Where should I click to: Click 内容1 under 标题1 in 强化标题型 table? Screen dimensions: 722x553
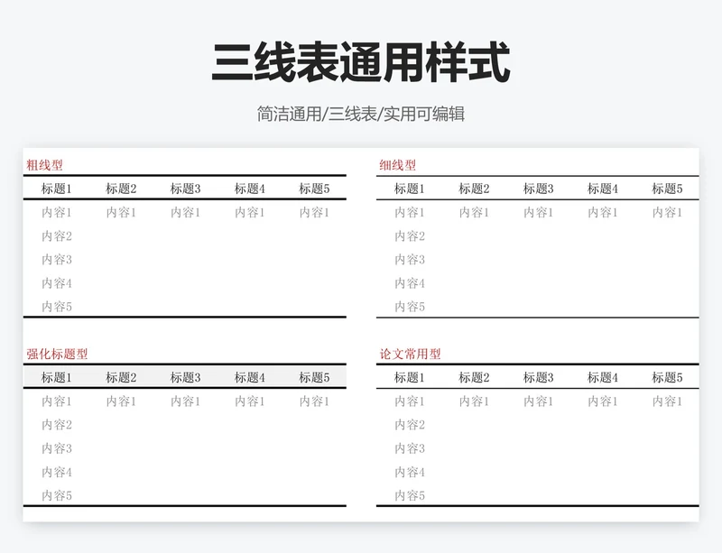pos(57,401)
